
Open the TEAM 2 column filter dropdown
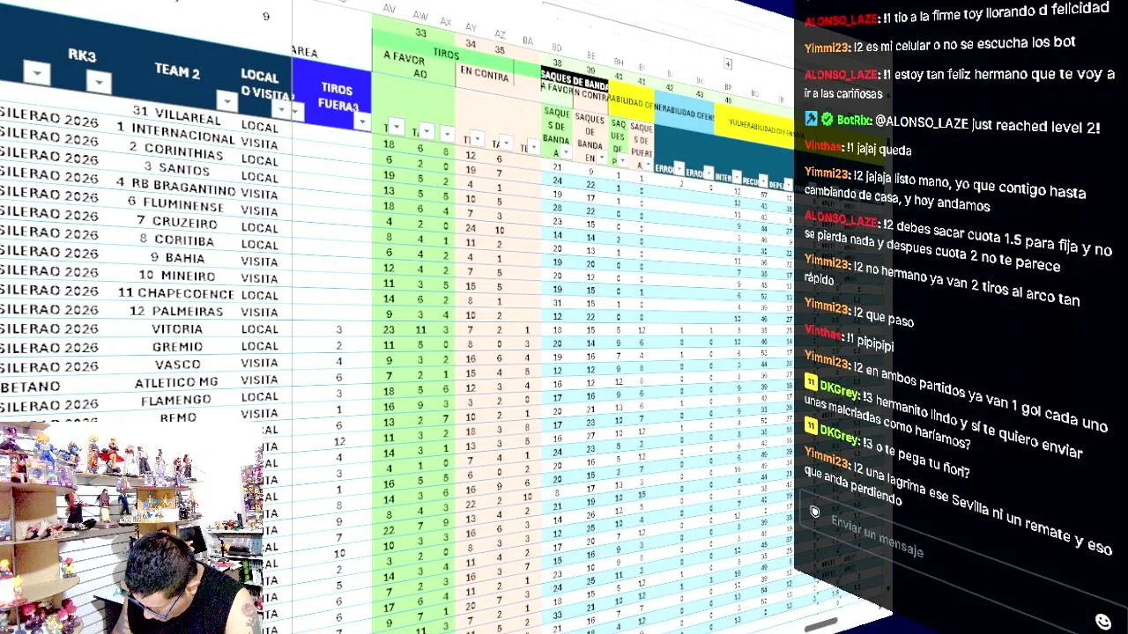click(226, 101)
